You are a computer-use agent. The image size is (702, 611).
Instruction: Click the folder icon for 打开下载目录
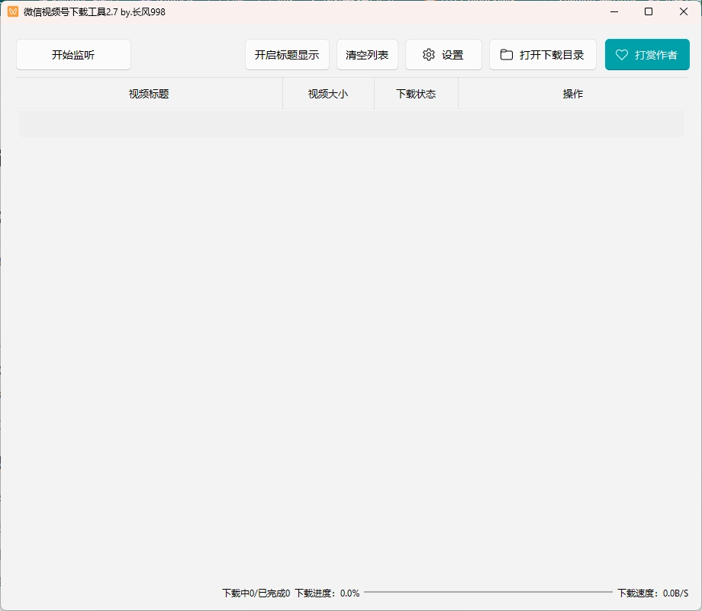(507, 55)
